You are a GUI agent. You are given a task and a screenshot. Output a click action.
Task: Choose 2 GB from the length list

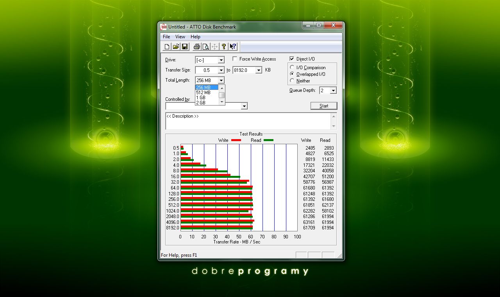pyautogui.click(x=207, y=103)
